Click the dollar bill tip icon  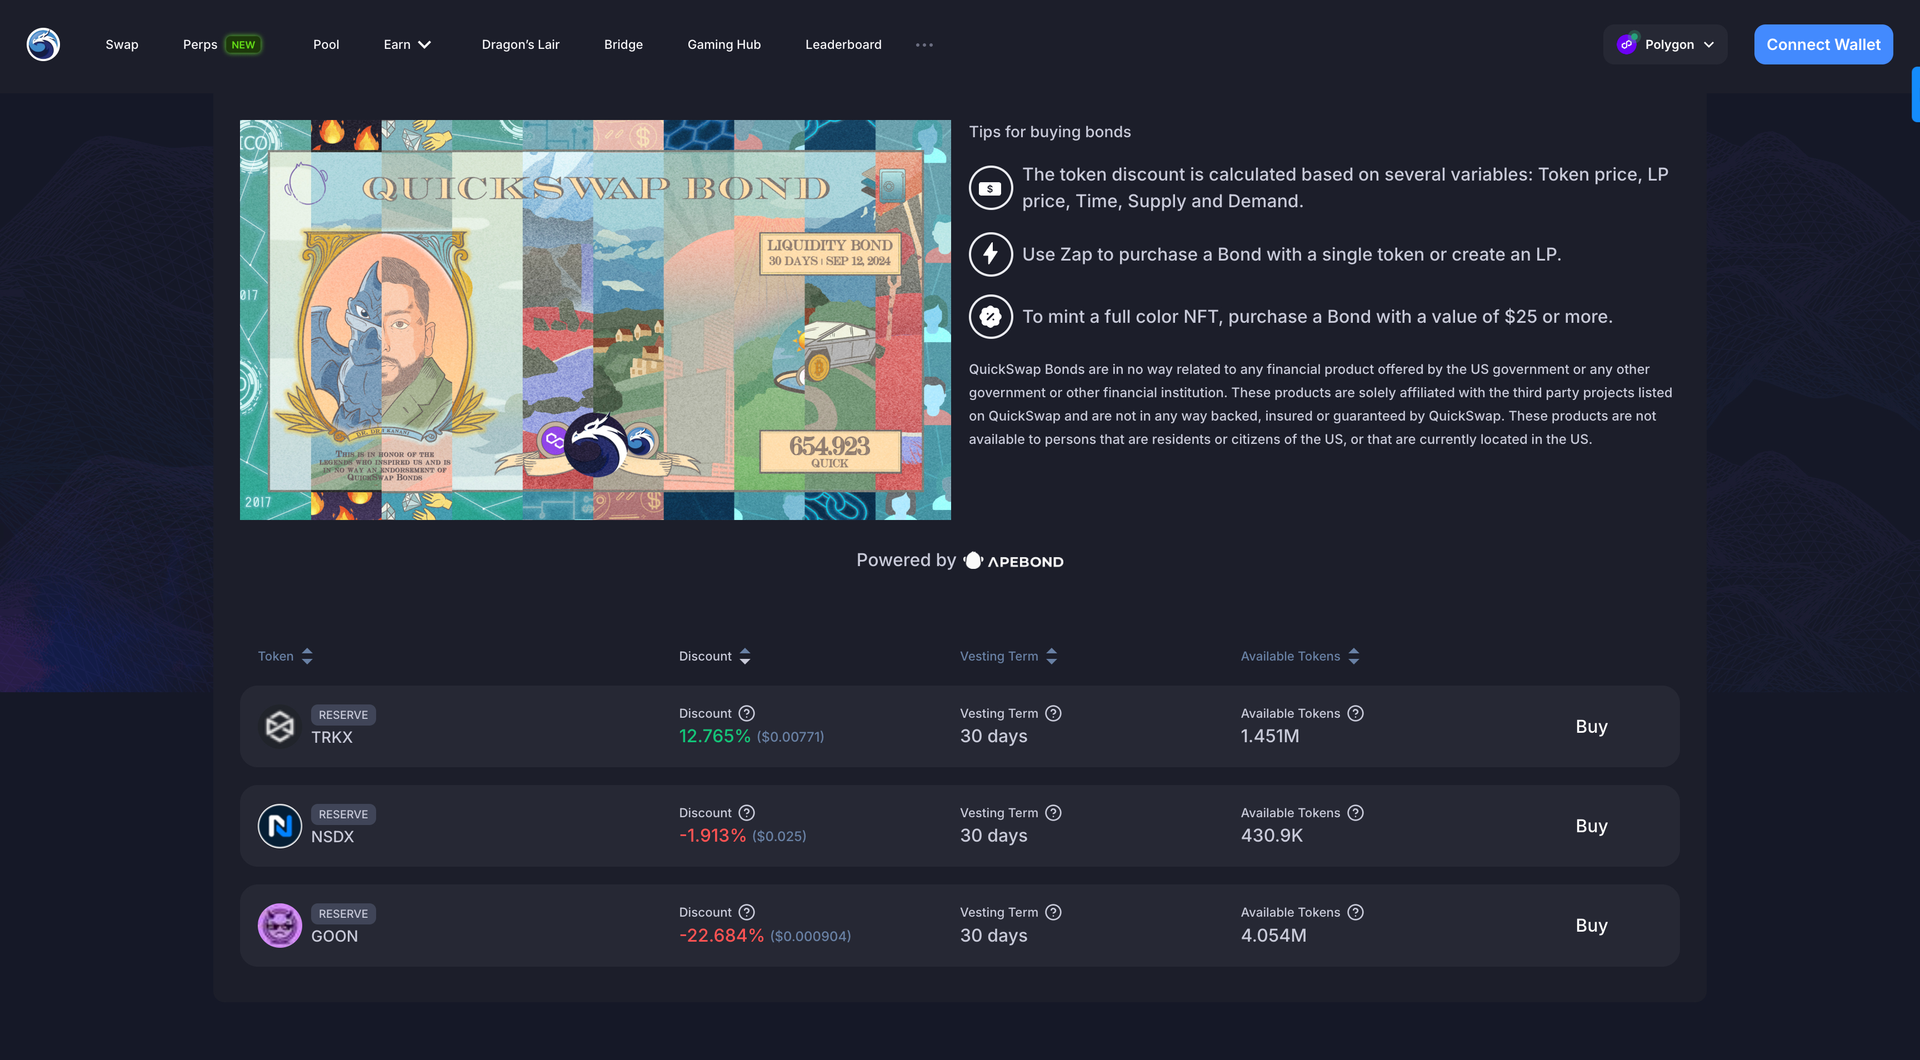click(991, 188)
